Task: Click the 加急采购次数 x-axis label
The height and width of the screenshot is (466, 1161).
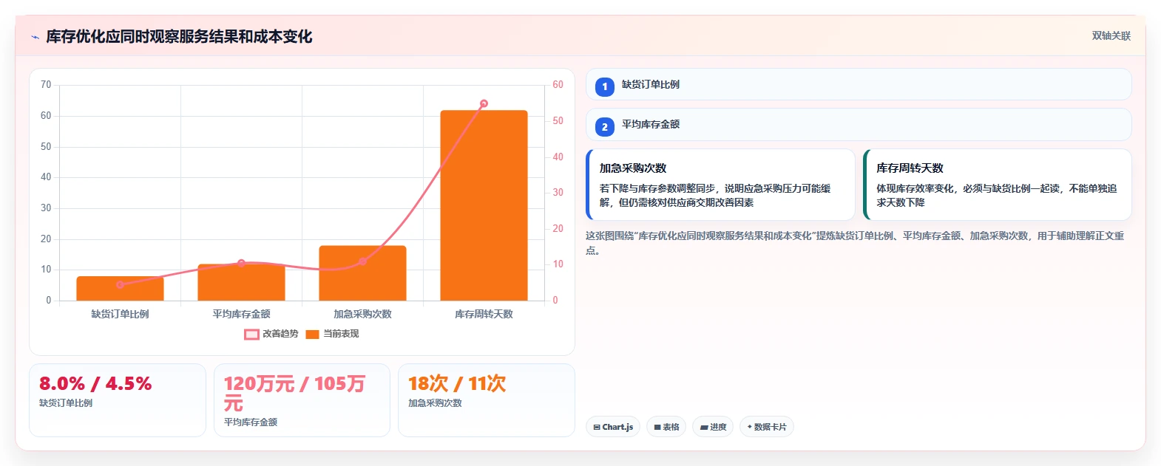Action: click(362, 314)
